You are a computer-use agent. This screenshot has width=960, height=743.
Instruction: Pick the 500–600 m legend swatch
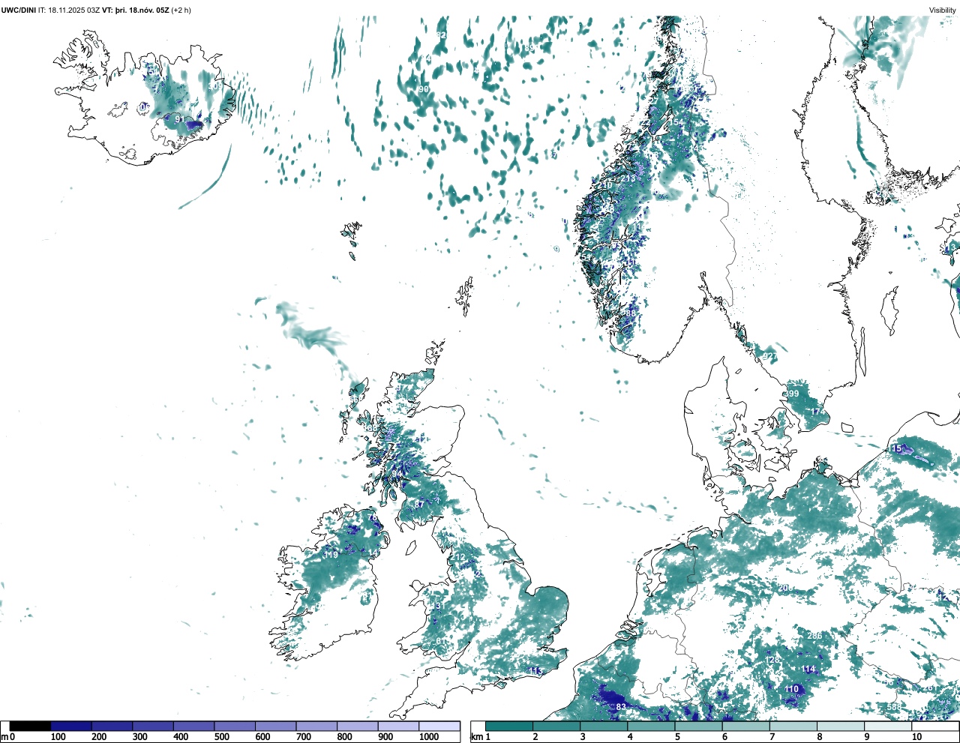(x=235, y=727)
